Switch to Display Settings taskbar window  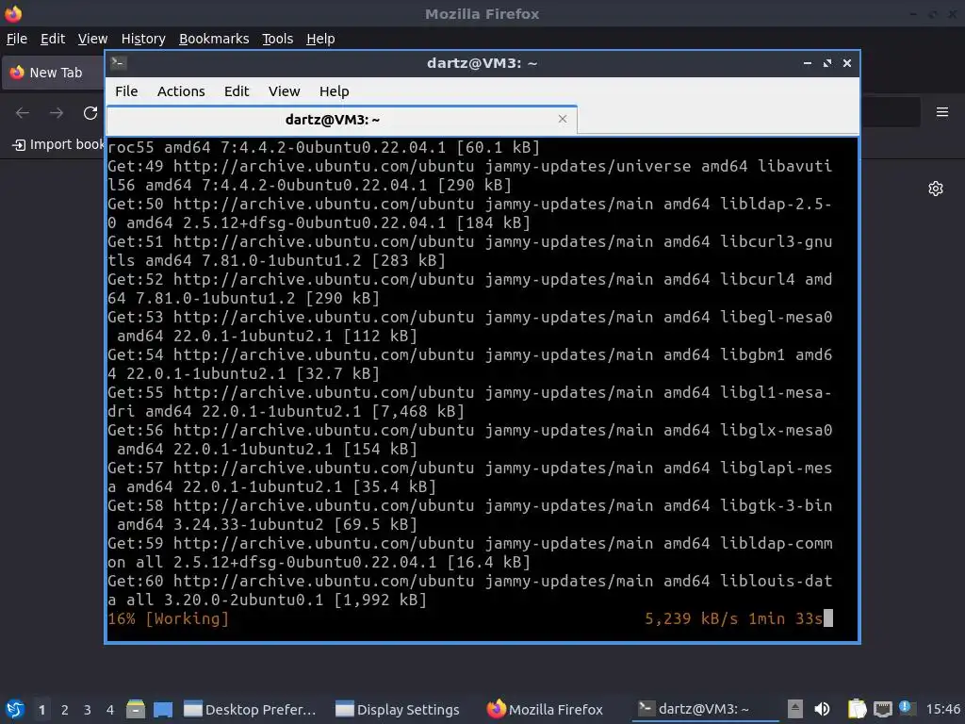click(x=399, y=710)
